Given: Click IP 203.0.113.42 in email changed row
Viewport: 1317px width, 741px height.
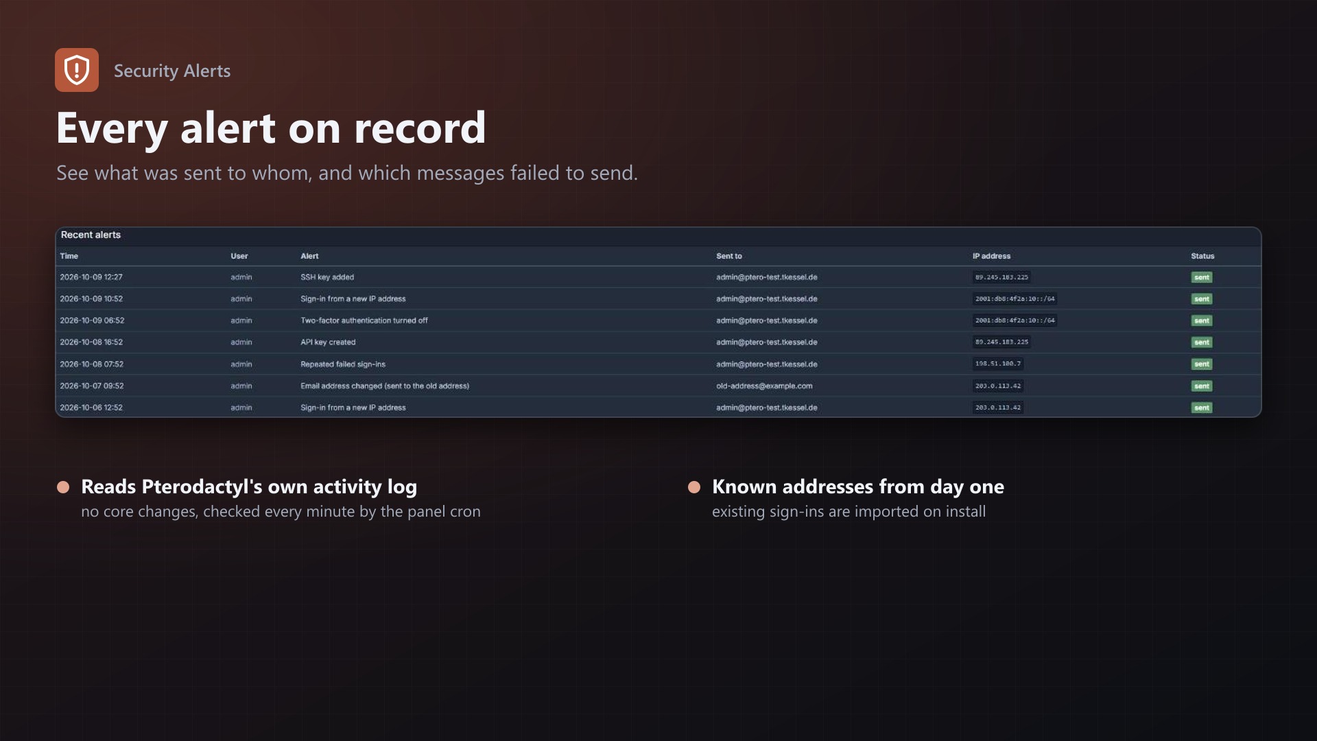Looking at the screenshot, I should (x=998, y=386).
